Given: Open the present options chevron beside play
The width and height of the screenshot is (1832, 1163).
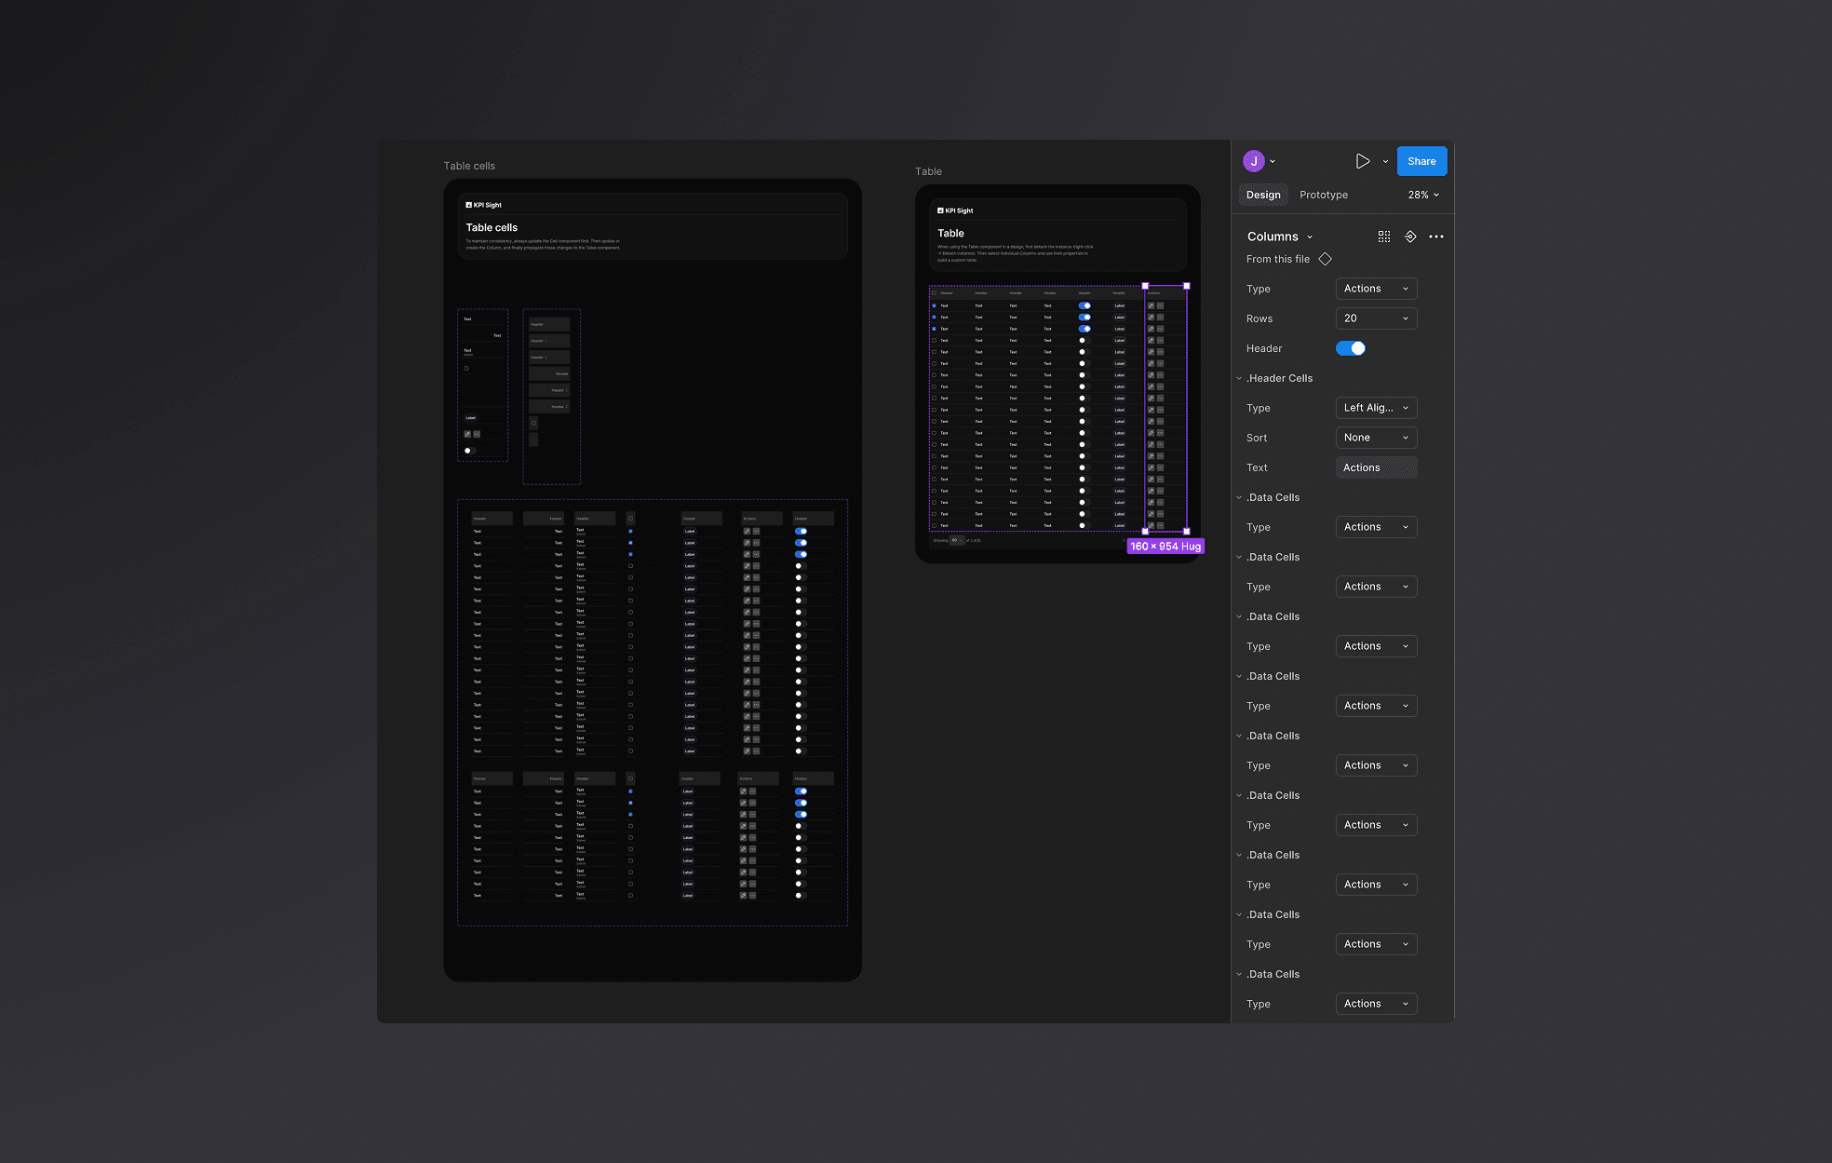Looking at the screenshot, I should tap(1385, 162).
